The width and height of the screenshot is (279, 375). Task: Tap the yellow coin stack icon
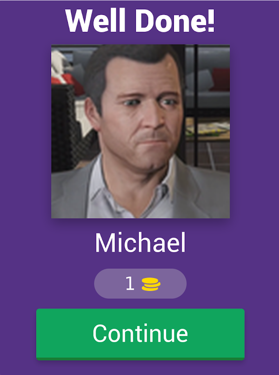[x=151, y=284]
